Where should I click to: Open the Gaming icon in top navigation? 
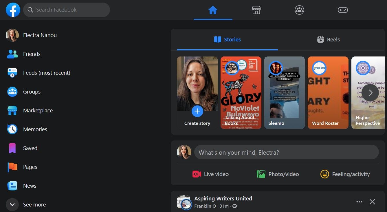tap(343, 10)
